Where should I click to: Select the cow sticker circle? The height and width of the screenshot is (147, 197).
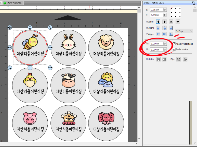click(x=69, y=85)
